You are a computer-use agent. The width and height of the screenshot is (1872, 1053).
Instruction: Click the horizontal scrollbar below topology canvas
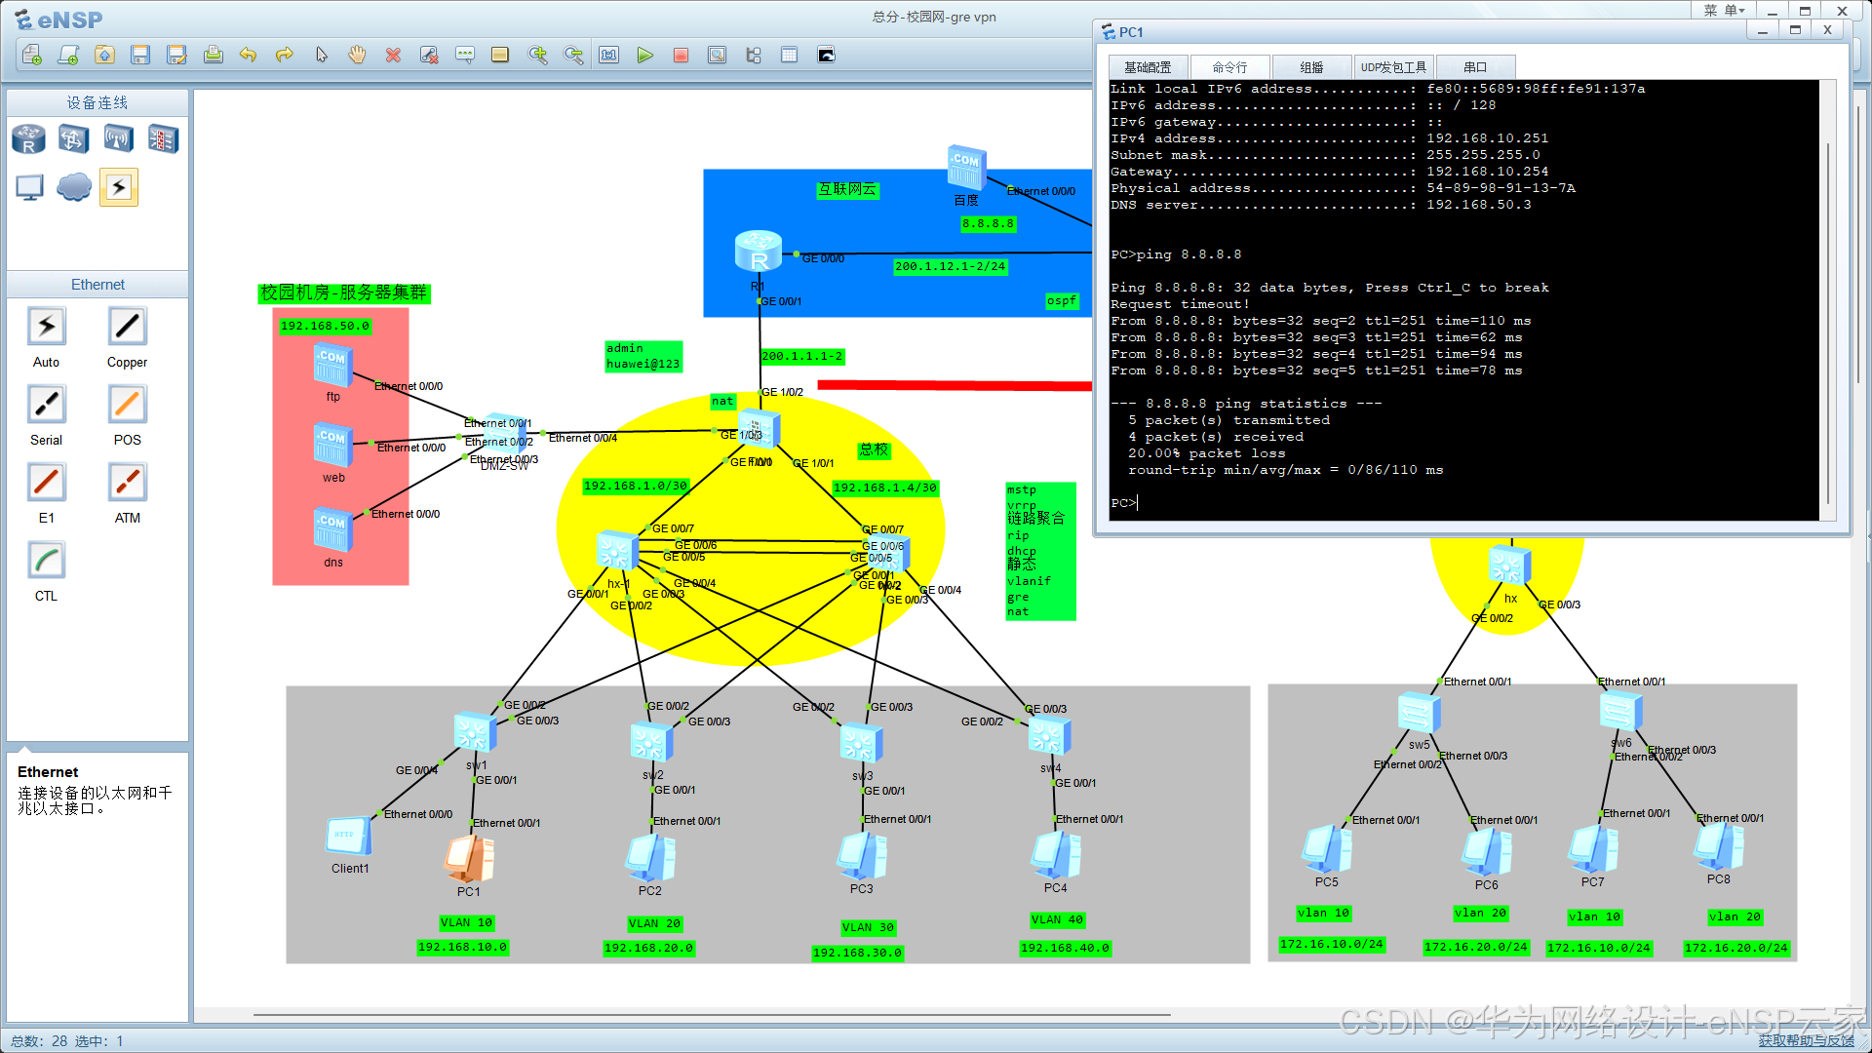712,1015
